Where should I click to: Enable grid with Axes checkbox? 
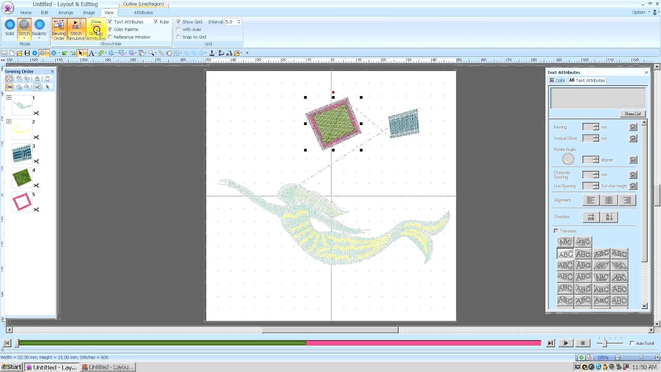pos(178,29)
